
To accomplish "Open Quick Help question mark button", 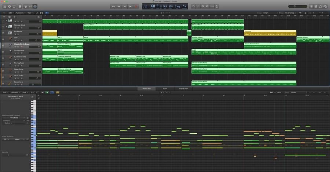I will pos(20,7).
